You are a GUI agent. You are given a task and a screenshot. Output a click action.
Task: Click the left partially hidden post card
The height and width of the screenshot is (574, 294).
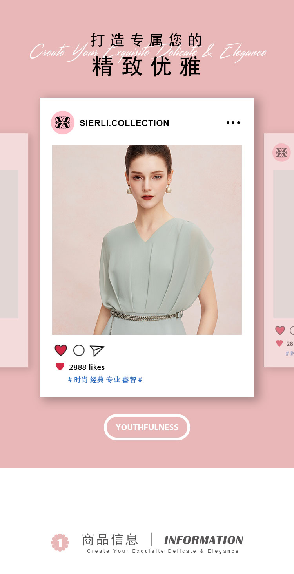(14, 250)
